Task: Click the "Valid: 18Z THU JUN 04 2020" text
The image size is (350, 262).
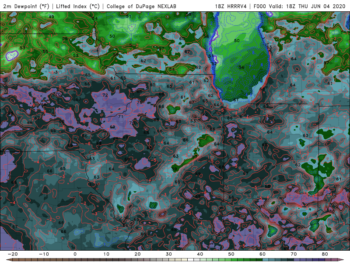Action: click(307, 6)
